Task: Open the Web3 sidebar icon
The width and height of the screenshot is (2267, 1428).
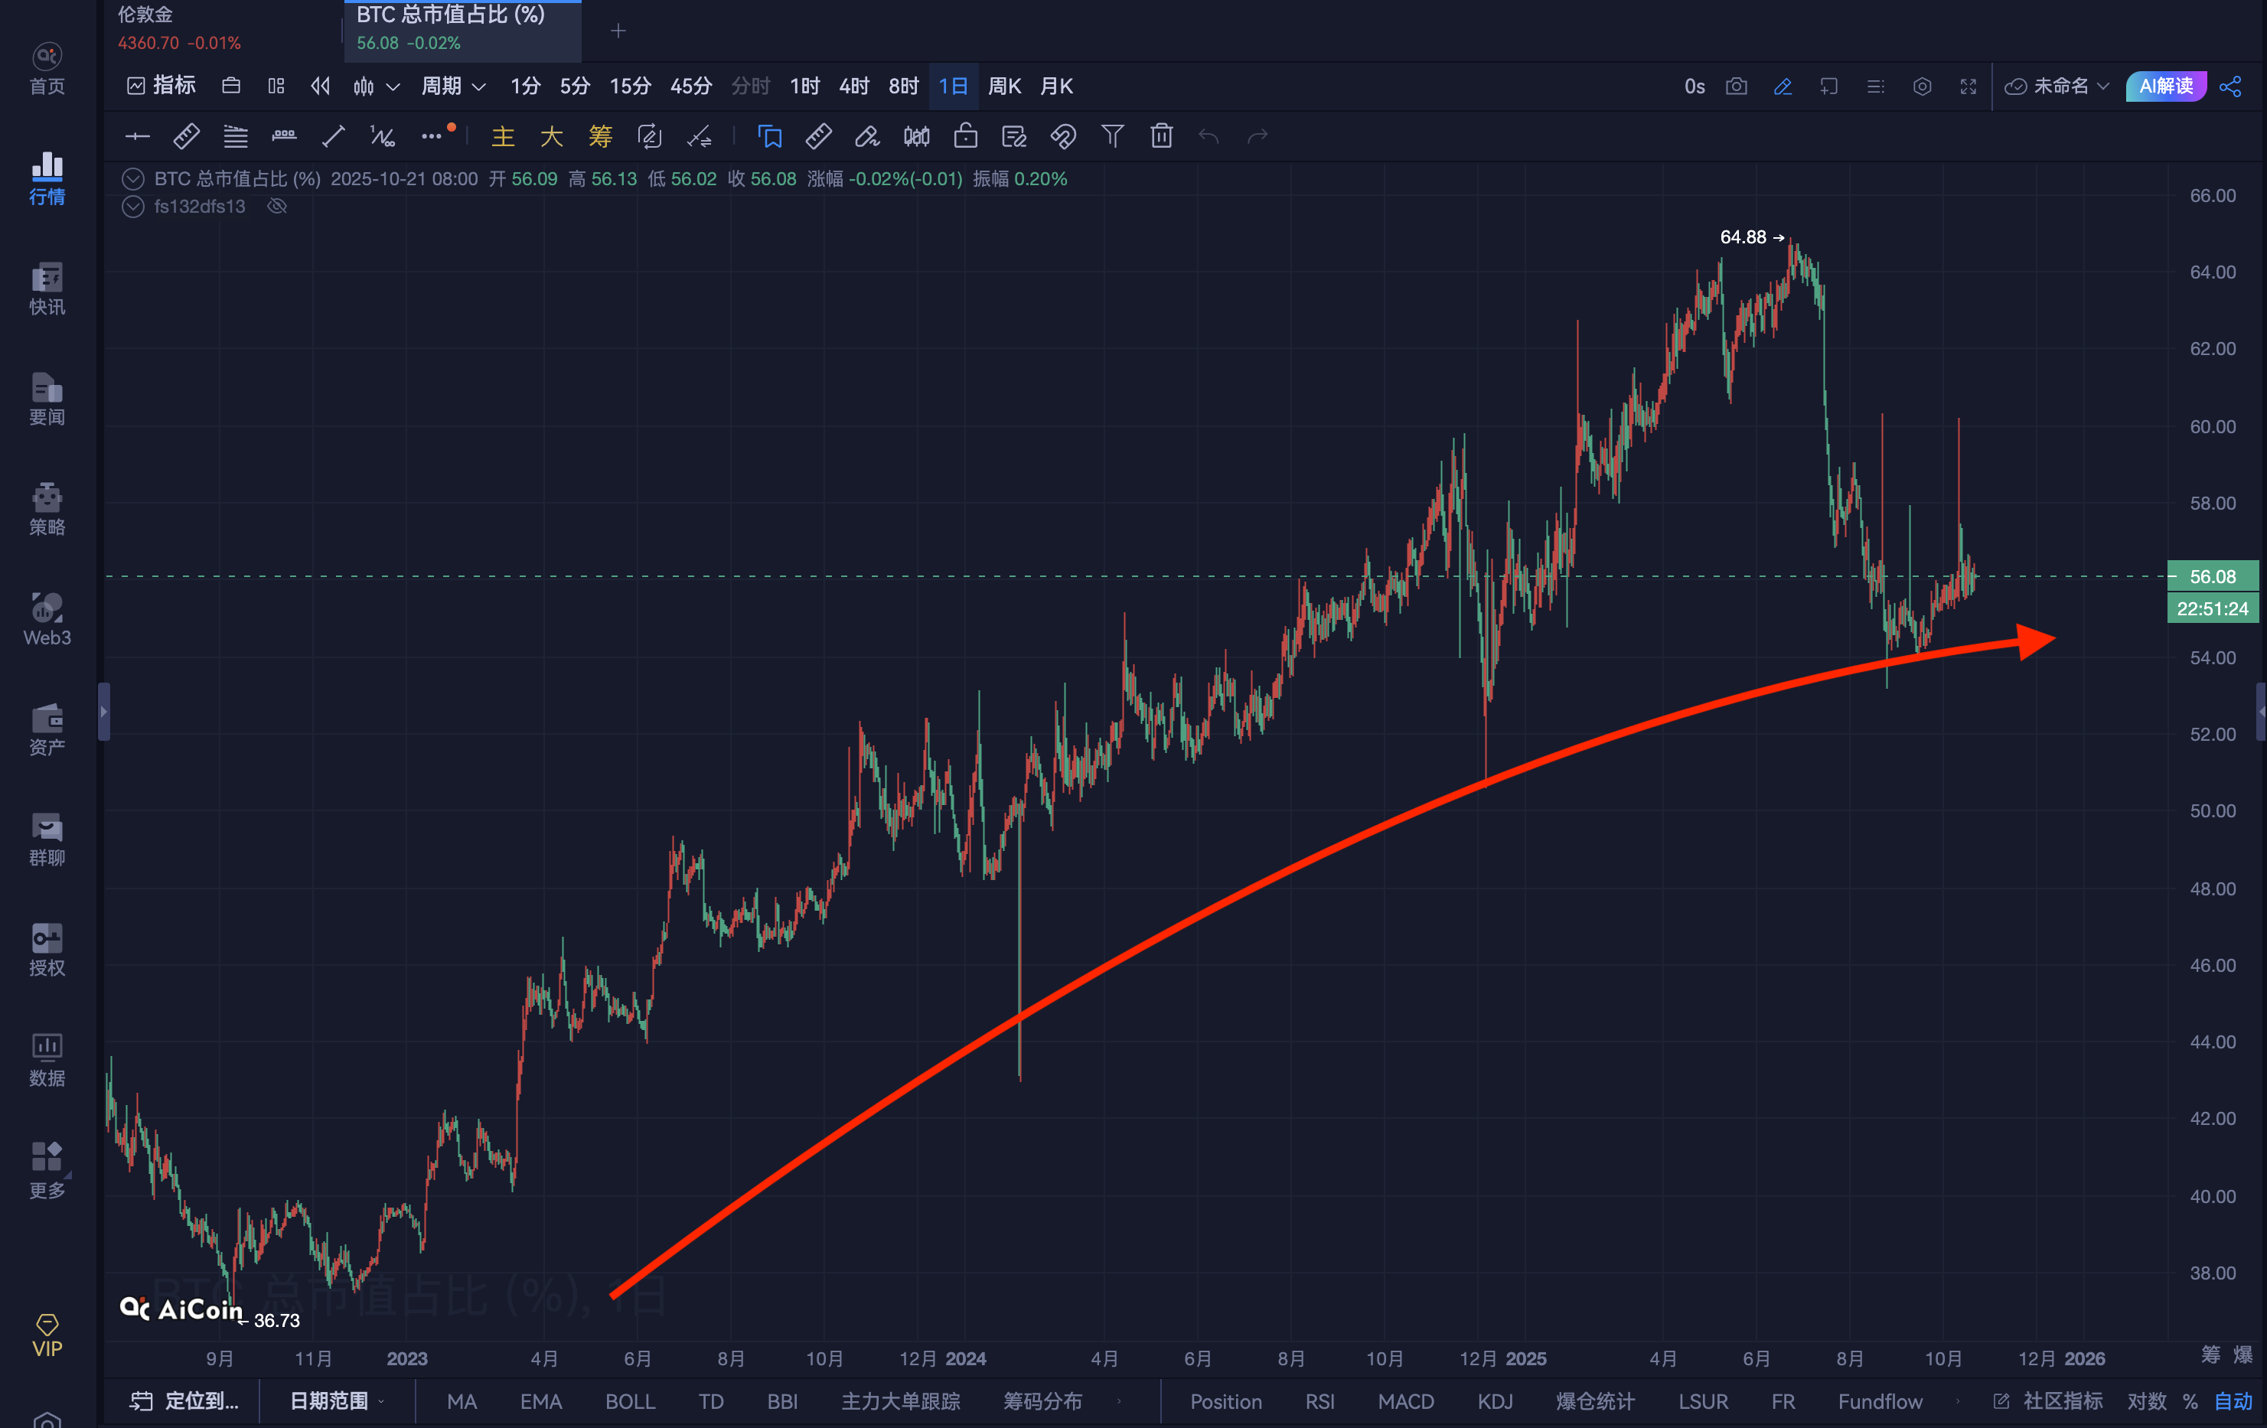Action: pyautogui.click(x=47, y=618)
